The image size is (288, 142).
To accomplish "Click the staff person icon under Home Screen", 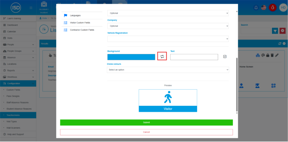I will point(241,86).
